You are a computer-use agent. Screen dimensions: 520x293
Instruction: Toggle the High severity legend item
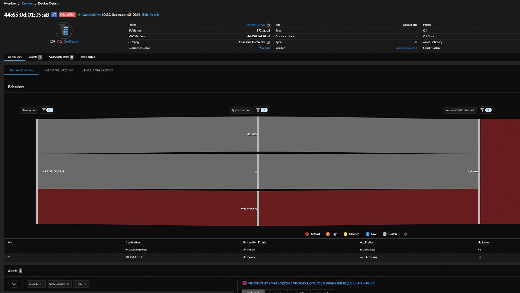click(331, 234)
